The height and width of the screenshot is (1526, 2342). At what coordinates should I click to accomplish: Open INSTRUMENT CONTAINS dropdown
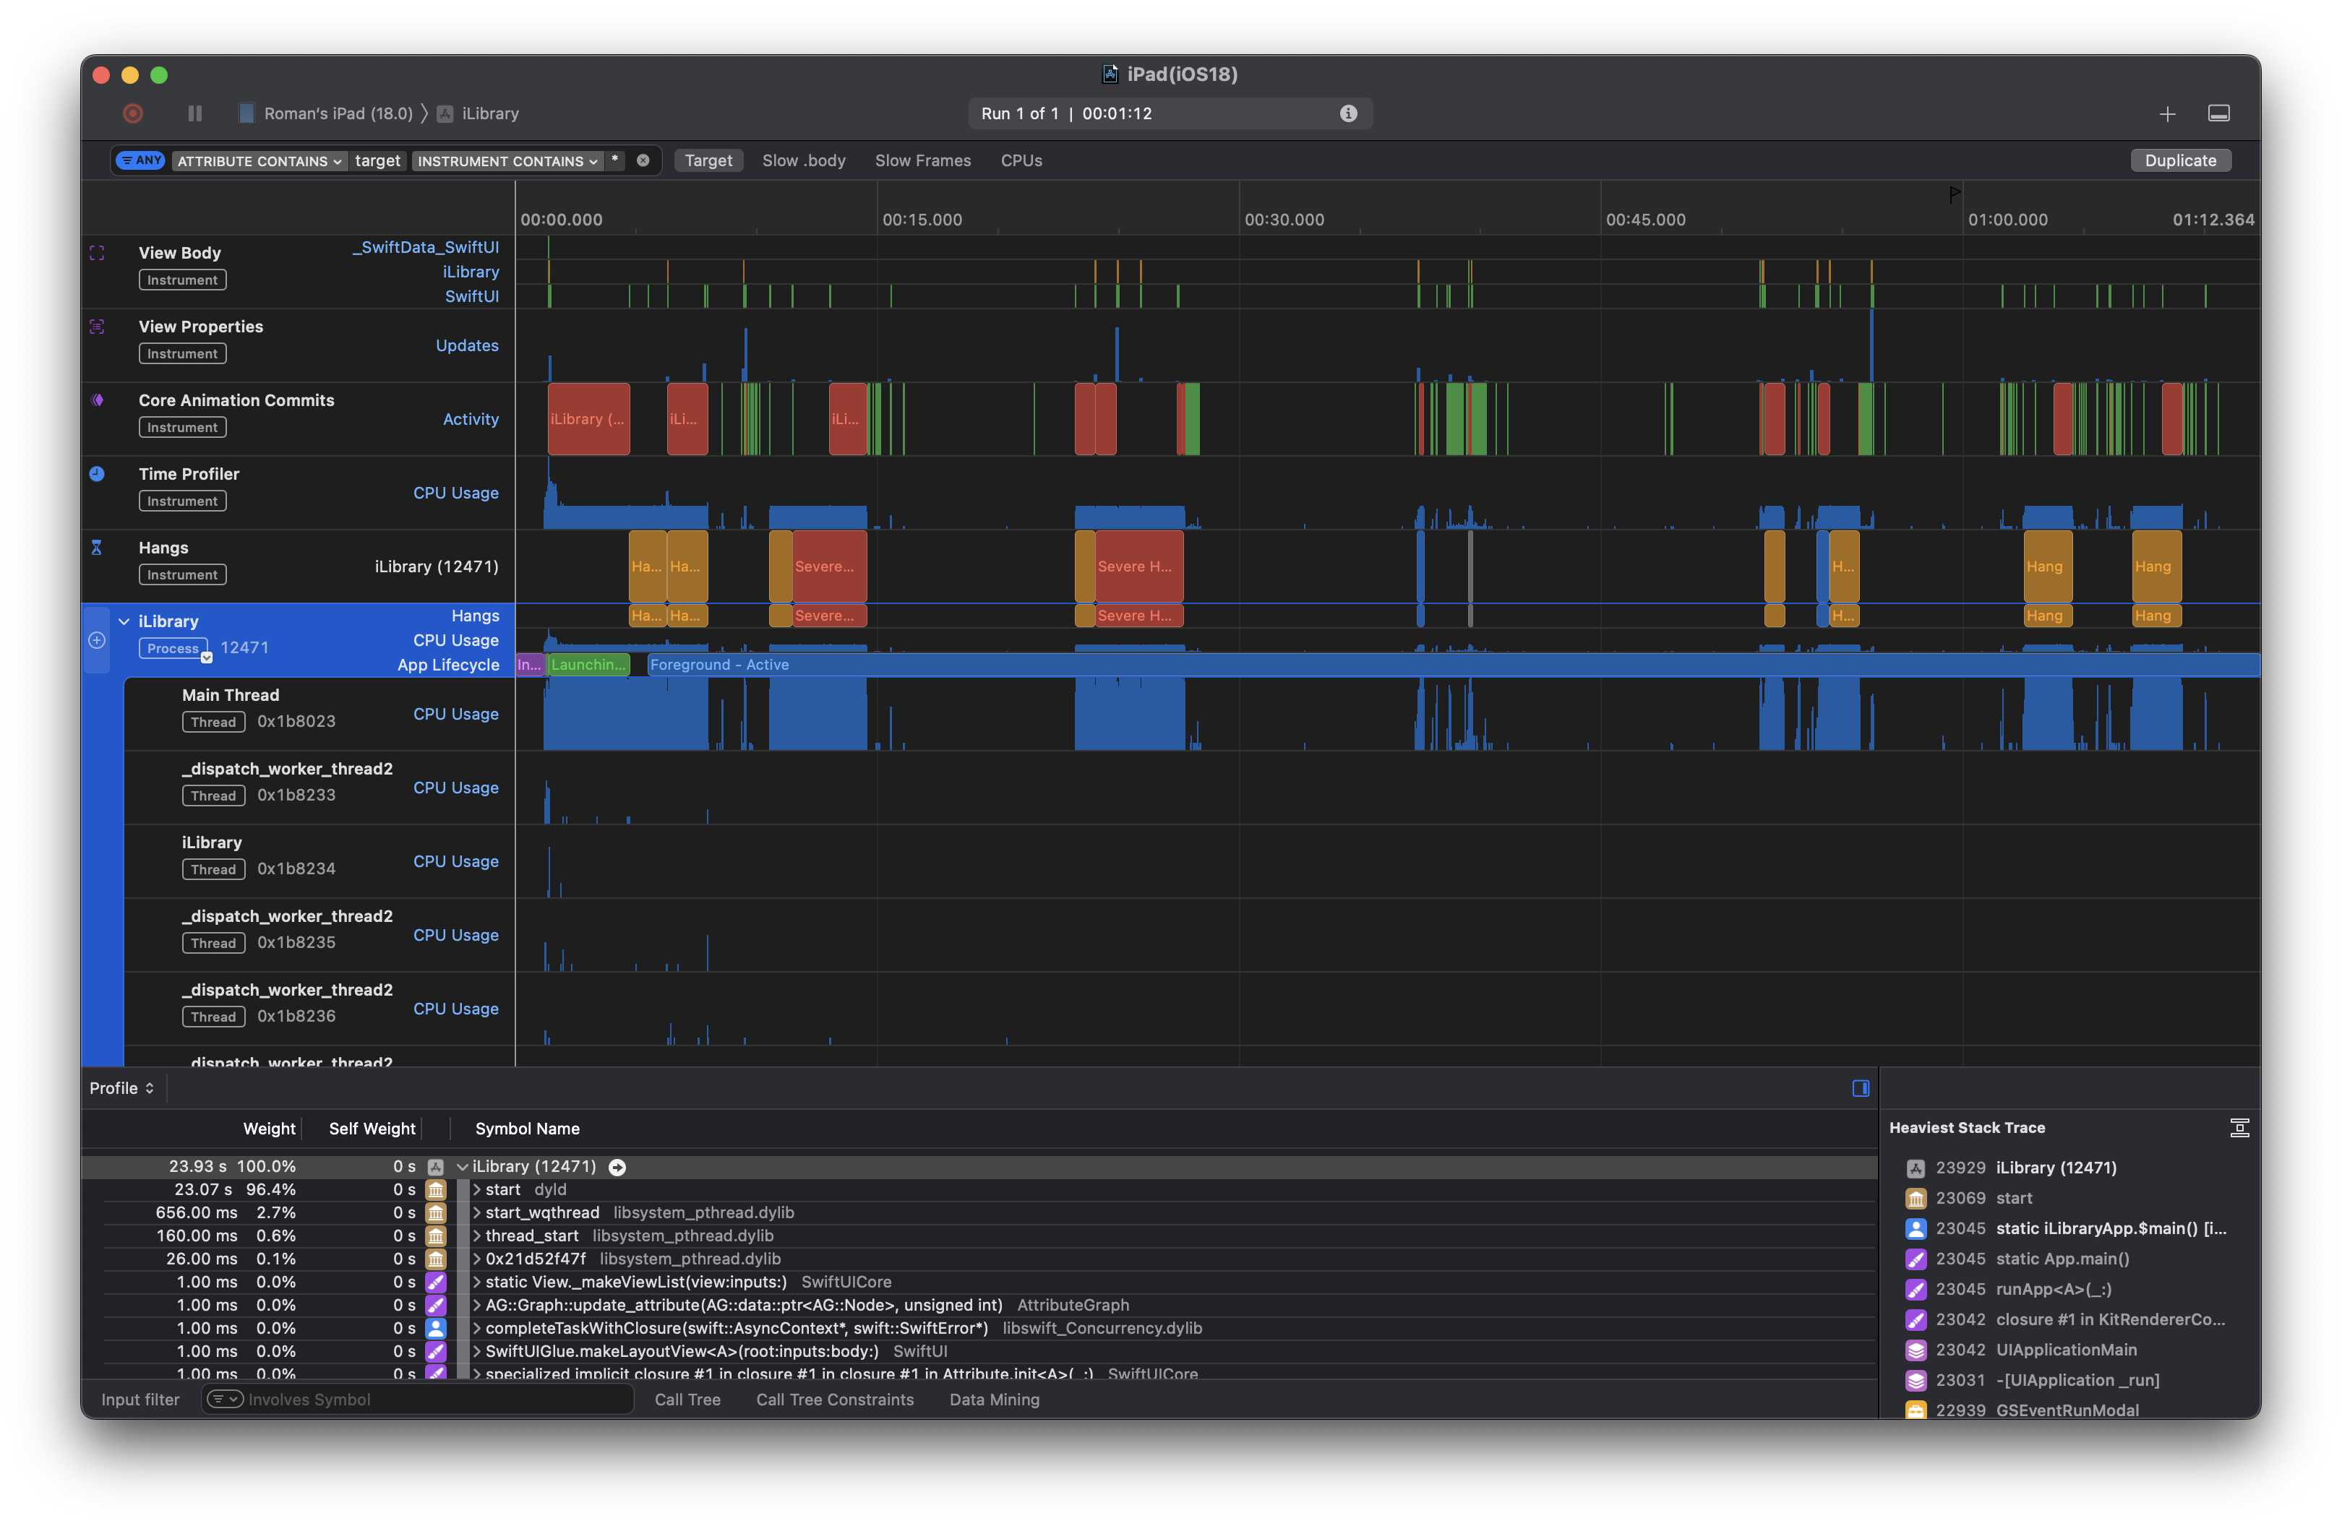pos(507,161)
